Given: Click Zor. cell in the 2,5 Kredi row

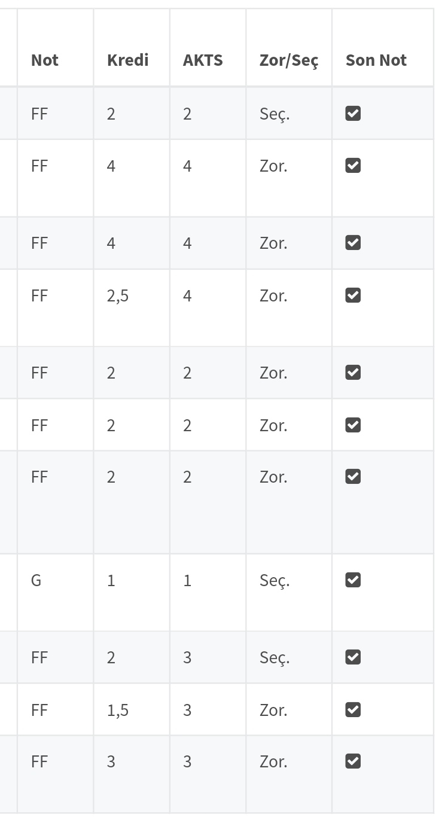Looking at the screenshot, I should coord(273,295).
